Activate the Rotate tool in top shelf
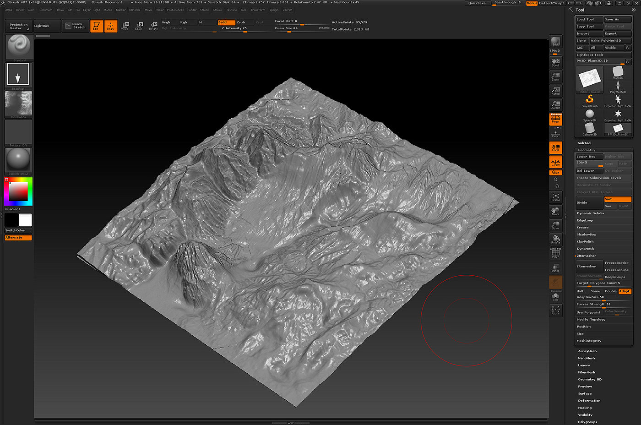Viewport: 641px width, 425px height. pos(153,26)
